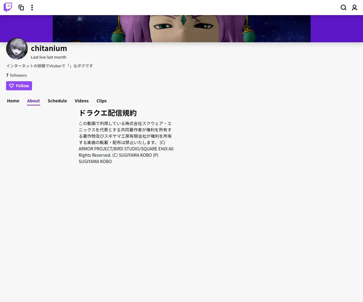Open the Schedule tab
Screen dimensions: 363x302
click(x=57, y=101)
